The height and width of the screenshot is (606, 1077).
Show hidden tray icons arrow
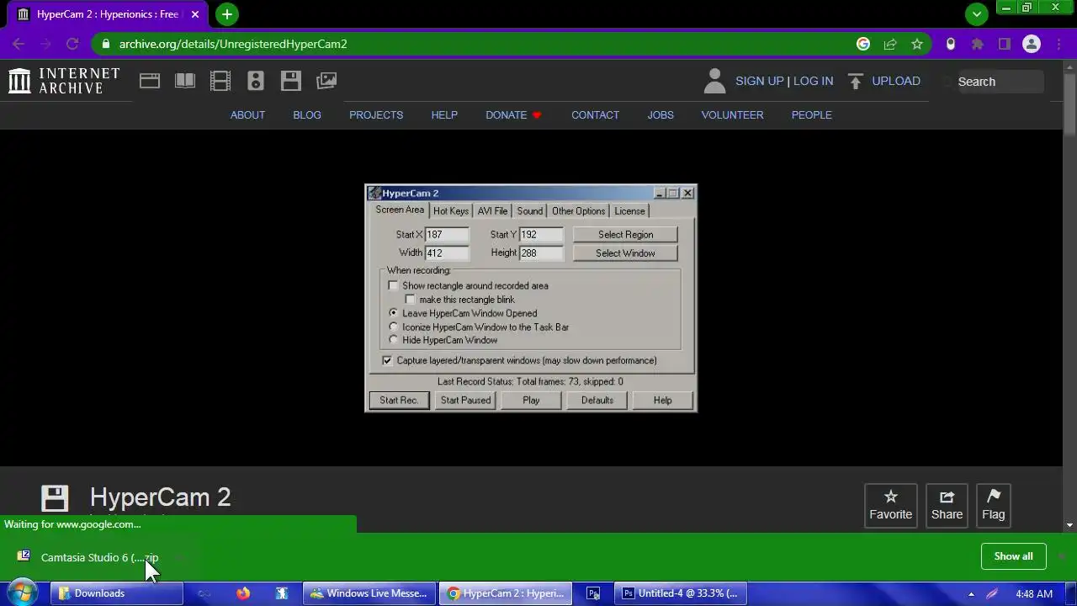(x=971, y=593)
